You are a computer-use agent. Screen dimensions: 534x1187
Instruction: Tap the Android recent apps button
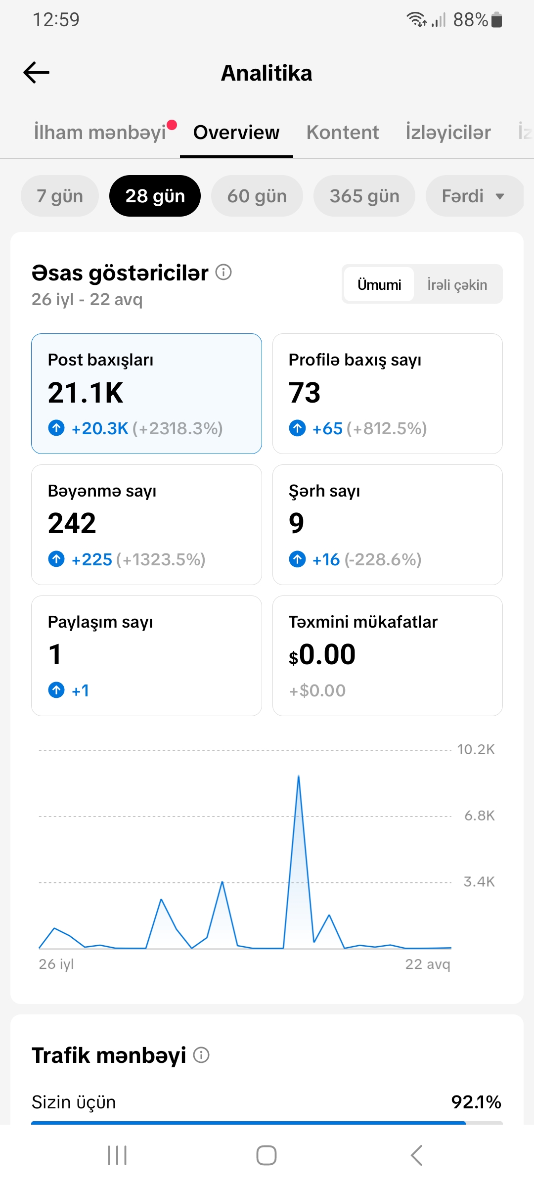117,1155
